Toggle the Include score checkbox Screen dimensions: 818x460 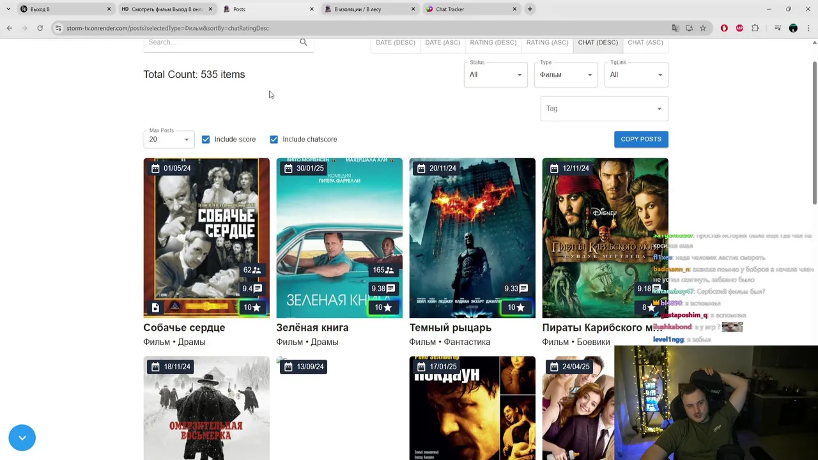click(206, 139)
